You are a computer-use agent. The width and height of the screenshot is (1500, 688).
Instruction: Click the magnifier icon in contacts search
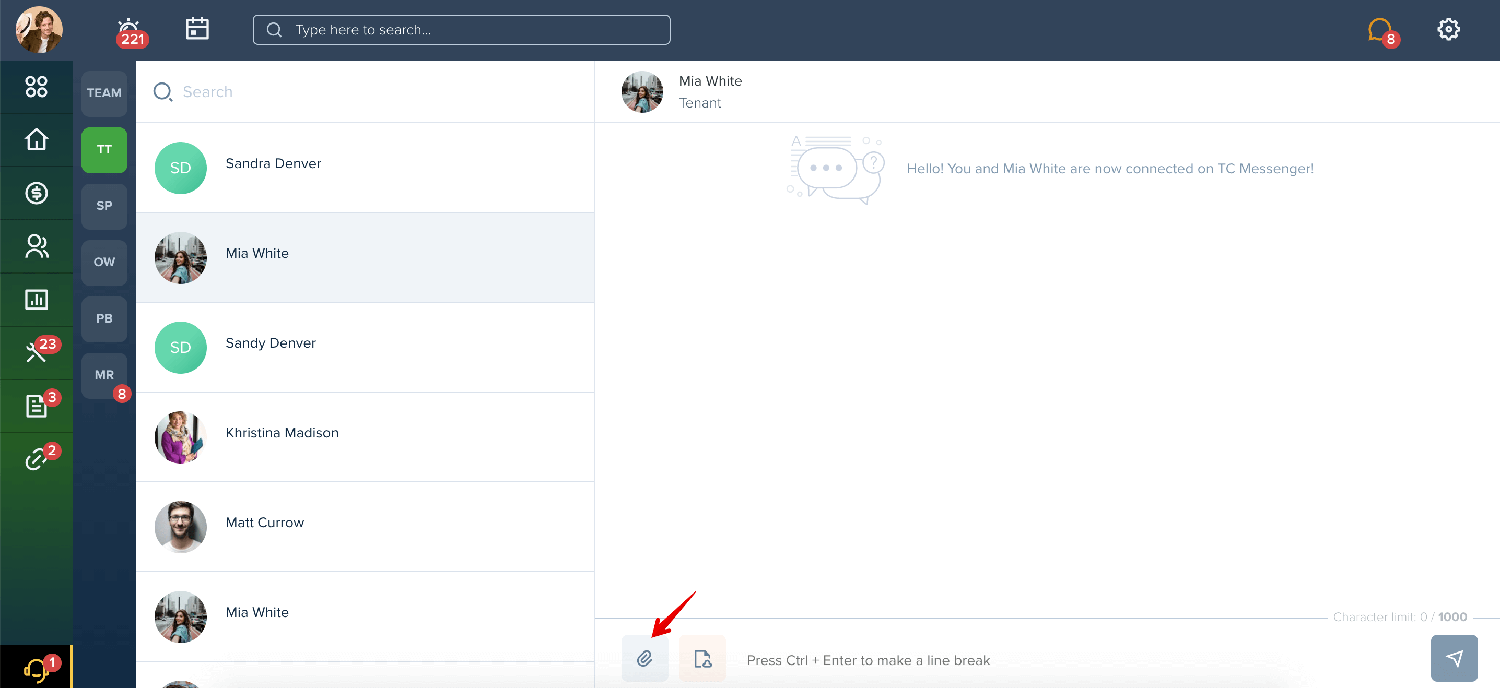pos(163,92)
